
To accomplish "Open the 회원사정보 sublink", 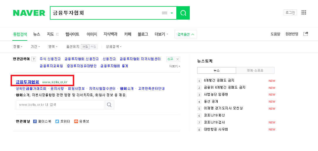I will pos(76,89).
